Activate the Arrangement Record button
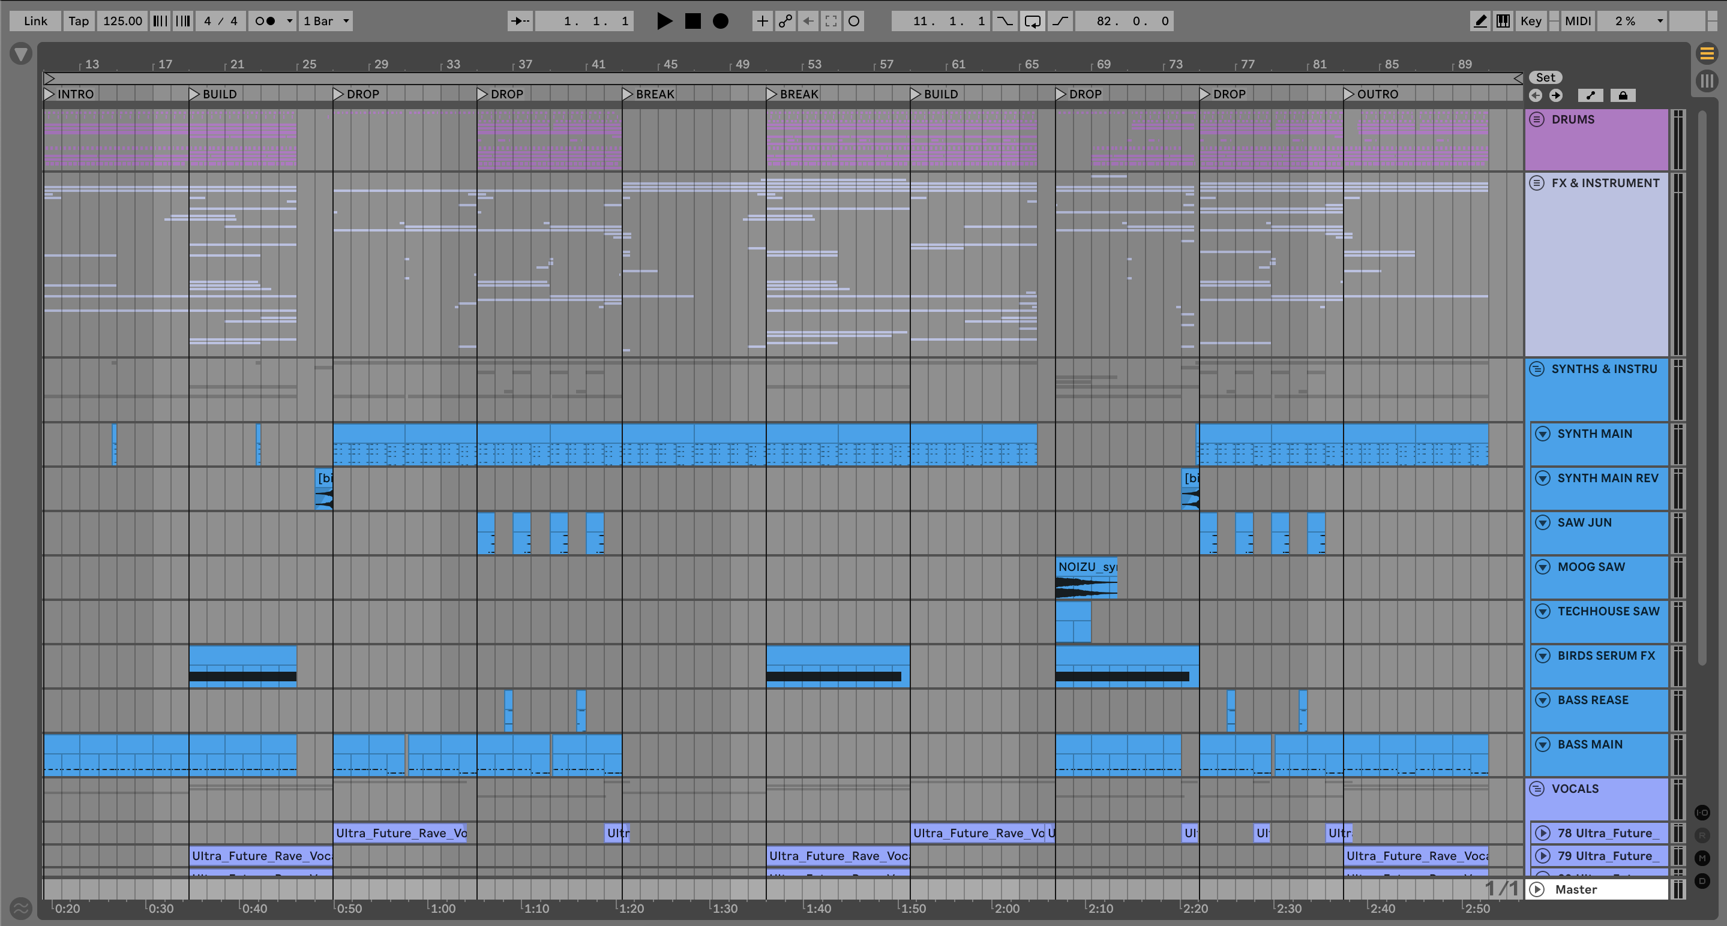The width and height of the screenshot is (1727, 926). (720, 21)
